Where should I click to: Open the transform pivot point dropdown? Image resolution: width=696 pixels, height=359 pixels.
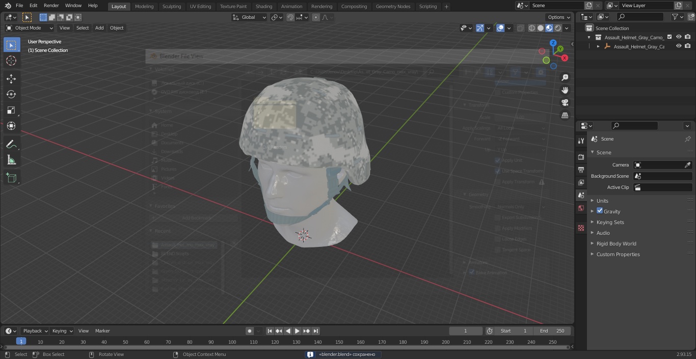click(x=277, y=17)
